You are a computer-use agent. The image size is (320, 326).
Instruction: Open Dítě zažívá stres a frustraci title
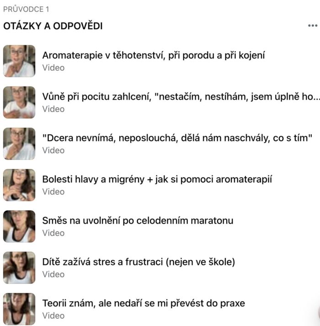click(139, 262)
